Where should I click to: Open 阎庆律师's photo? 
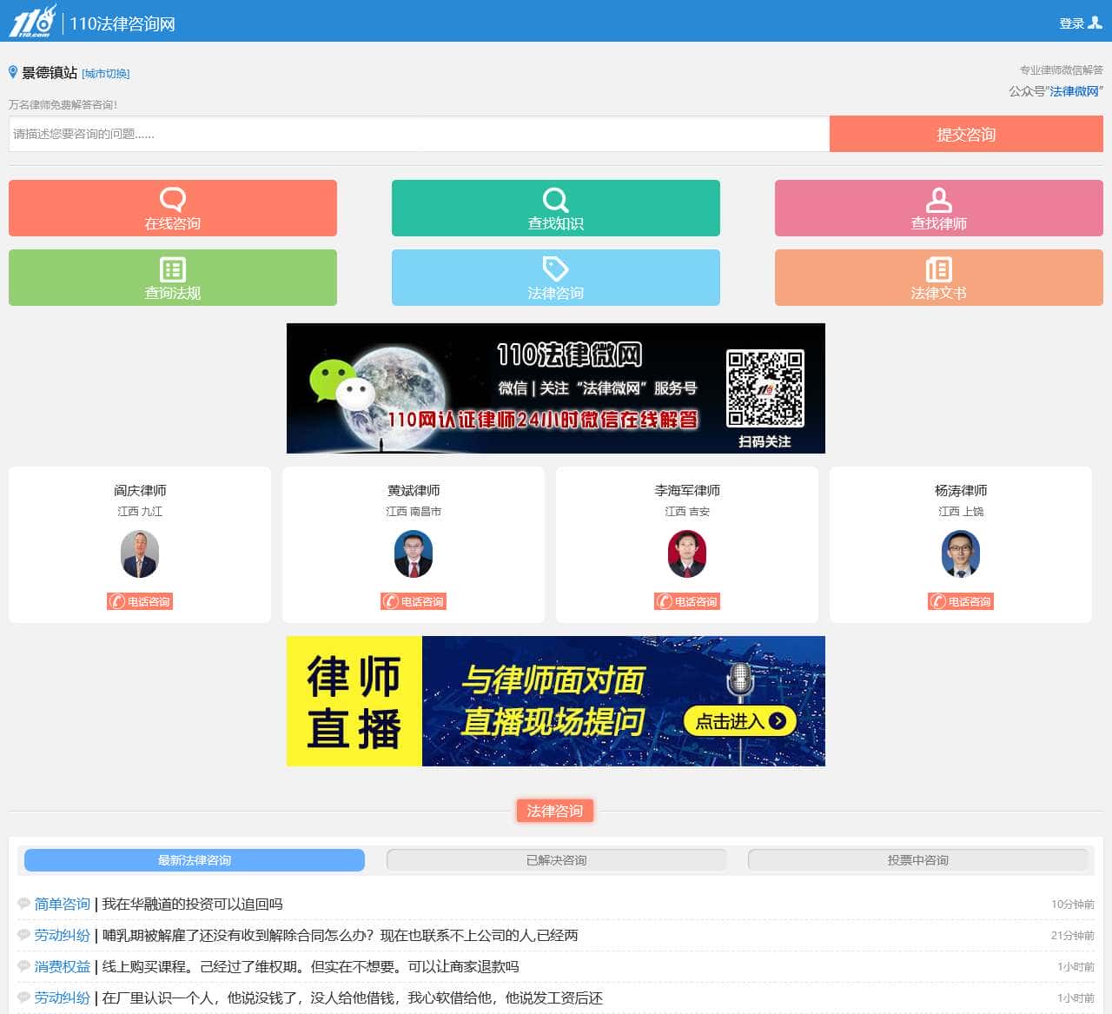pos(140,554)
